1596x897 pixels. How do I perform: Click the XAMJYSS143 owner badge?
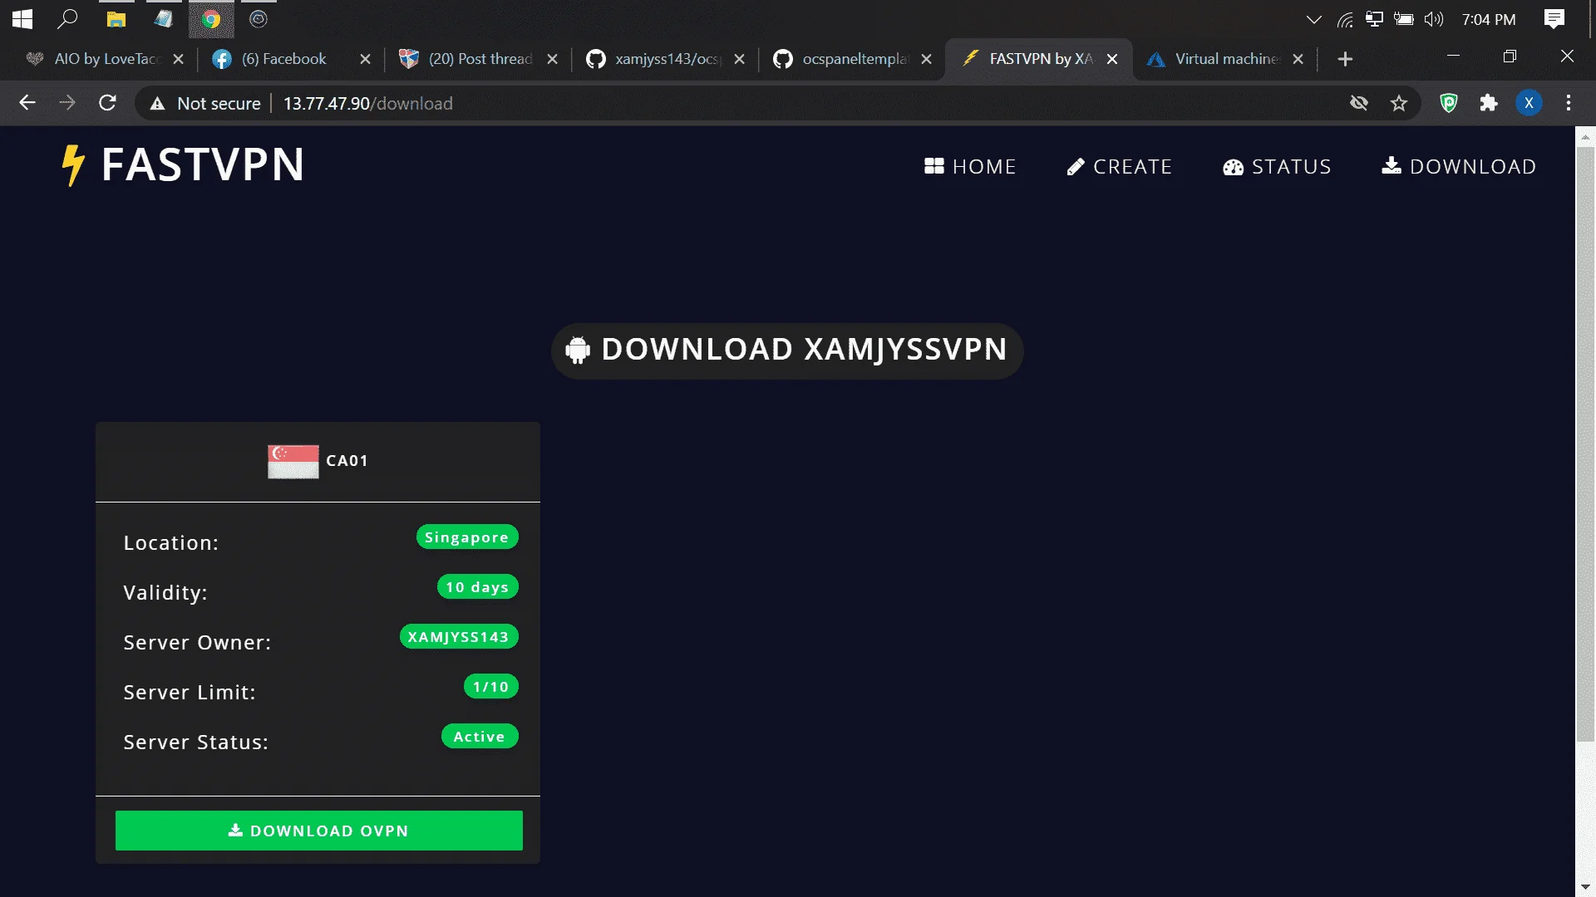[x=459, y=637]
